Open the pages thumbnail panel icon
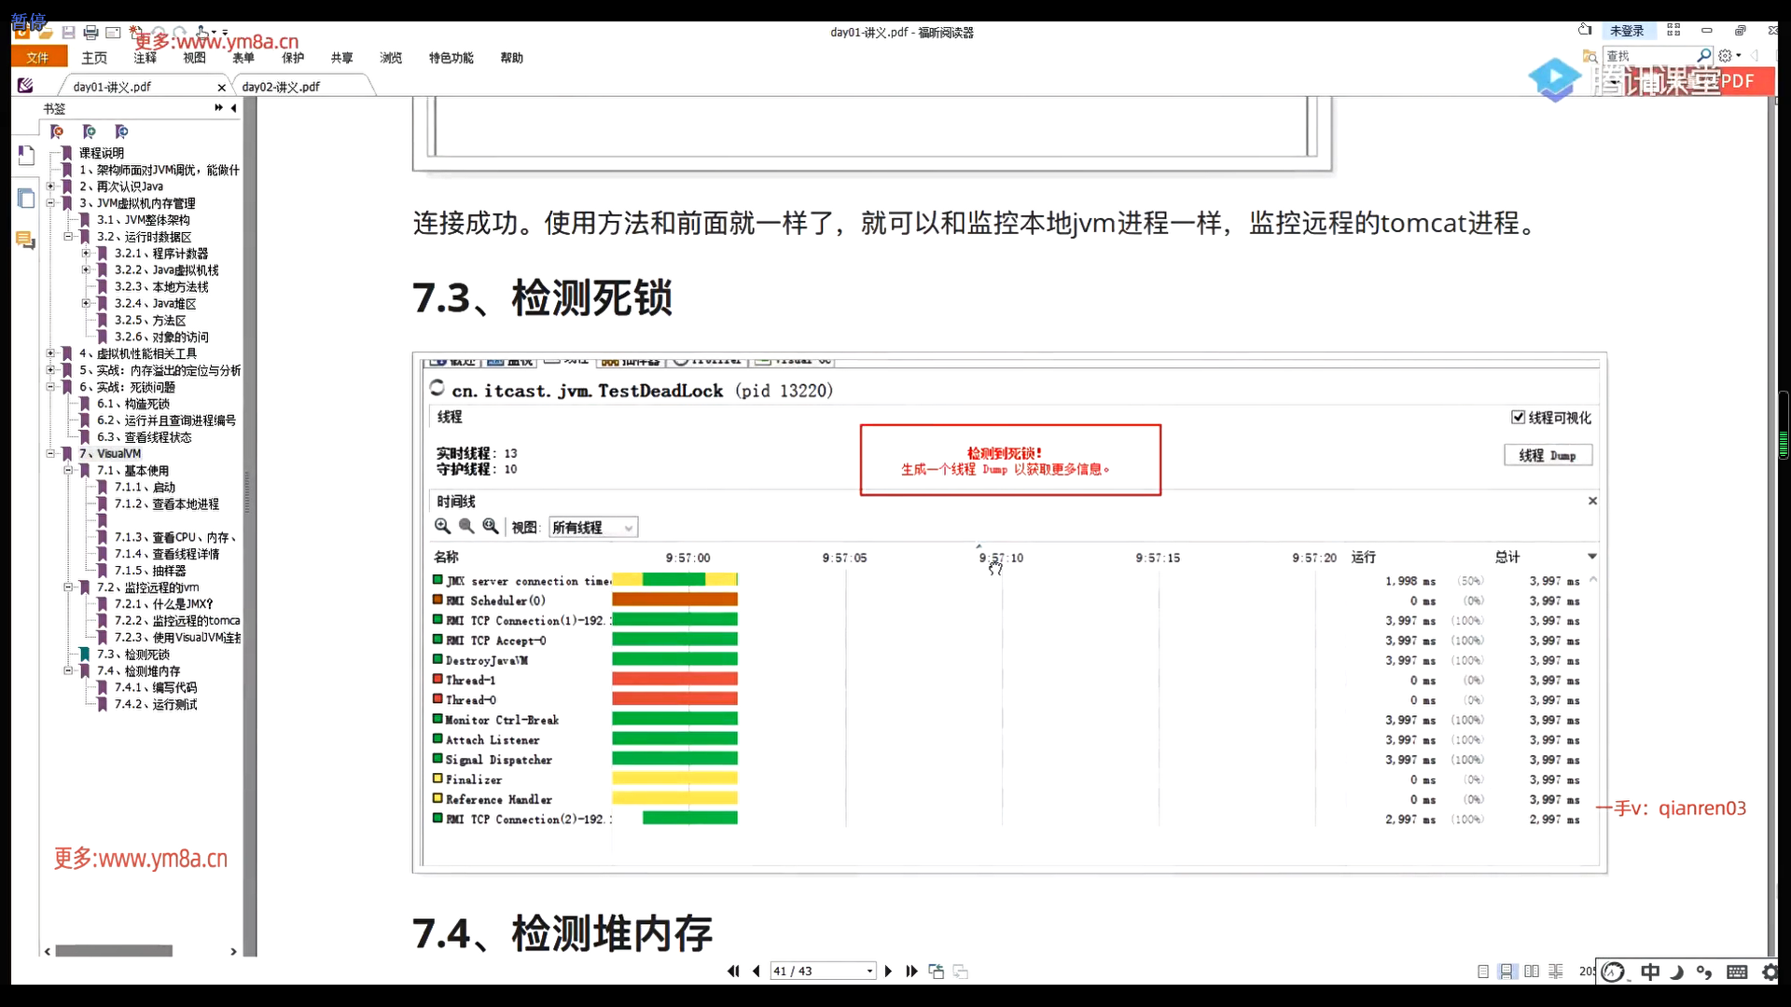Image resolution: width=1791 pixels, height=1007 pixels. coord(26,198)
